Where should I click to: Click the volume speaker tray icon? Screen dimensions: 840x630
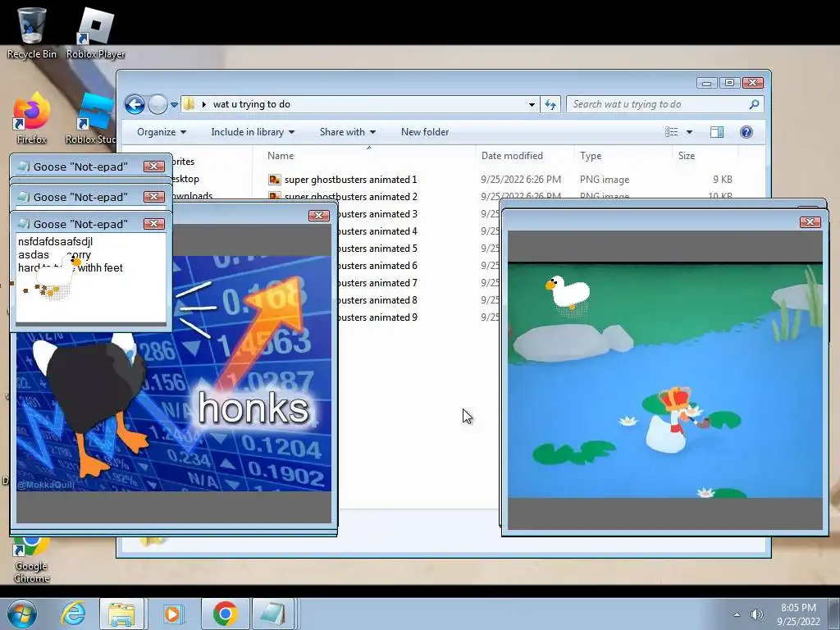click(756, 614)
